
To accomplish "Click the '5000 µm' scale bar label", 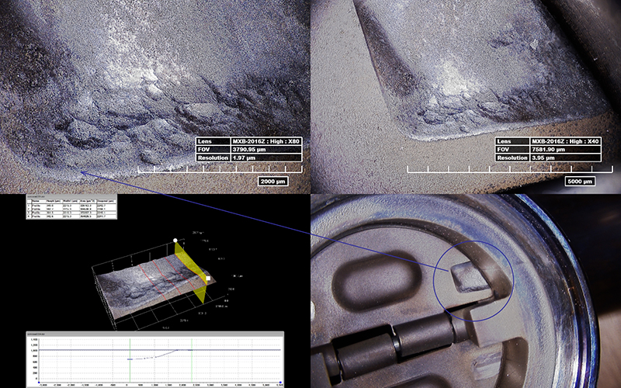I will (580, 182).
